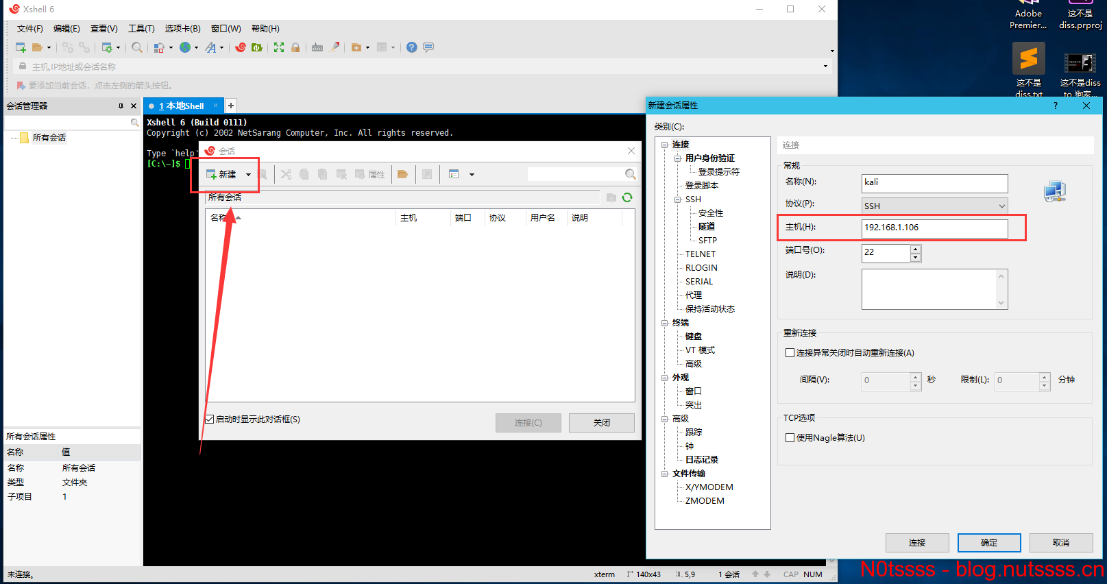The height and width of the screenshot is (584, 1107).
Task: Click the 主机 column header
Action: click(424, 217)
